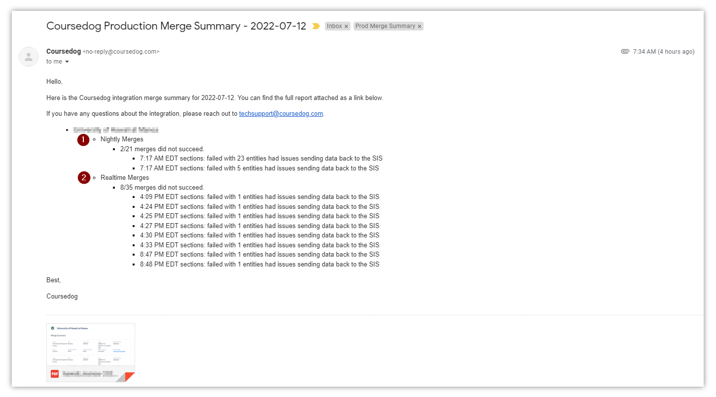Image resolution: width=716 pixels, height=397 pixels.
Task: Click the 'Best,' sign-off text
Action: point(53,280)
